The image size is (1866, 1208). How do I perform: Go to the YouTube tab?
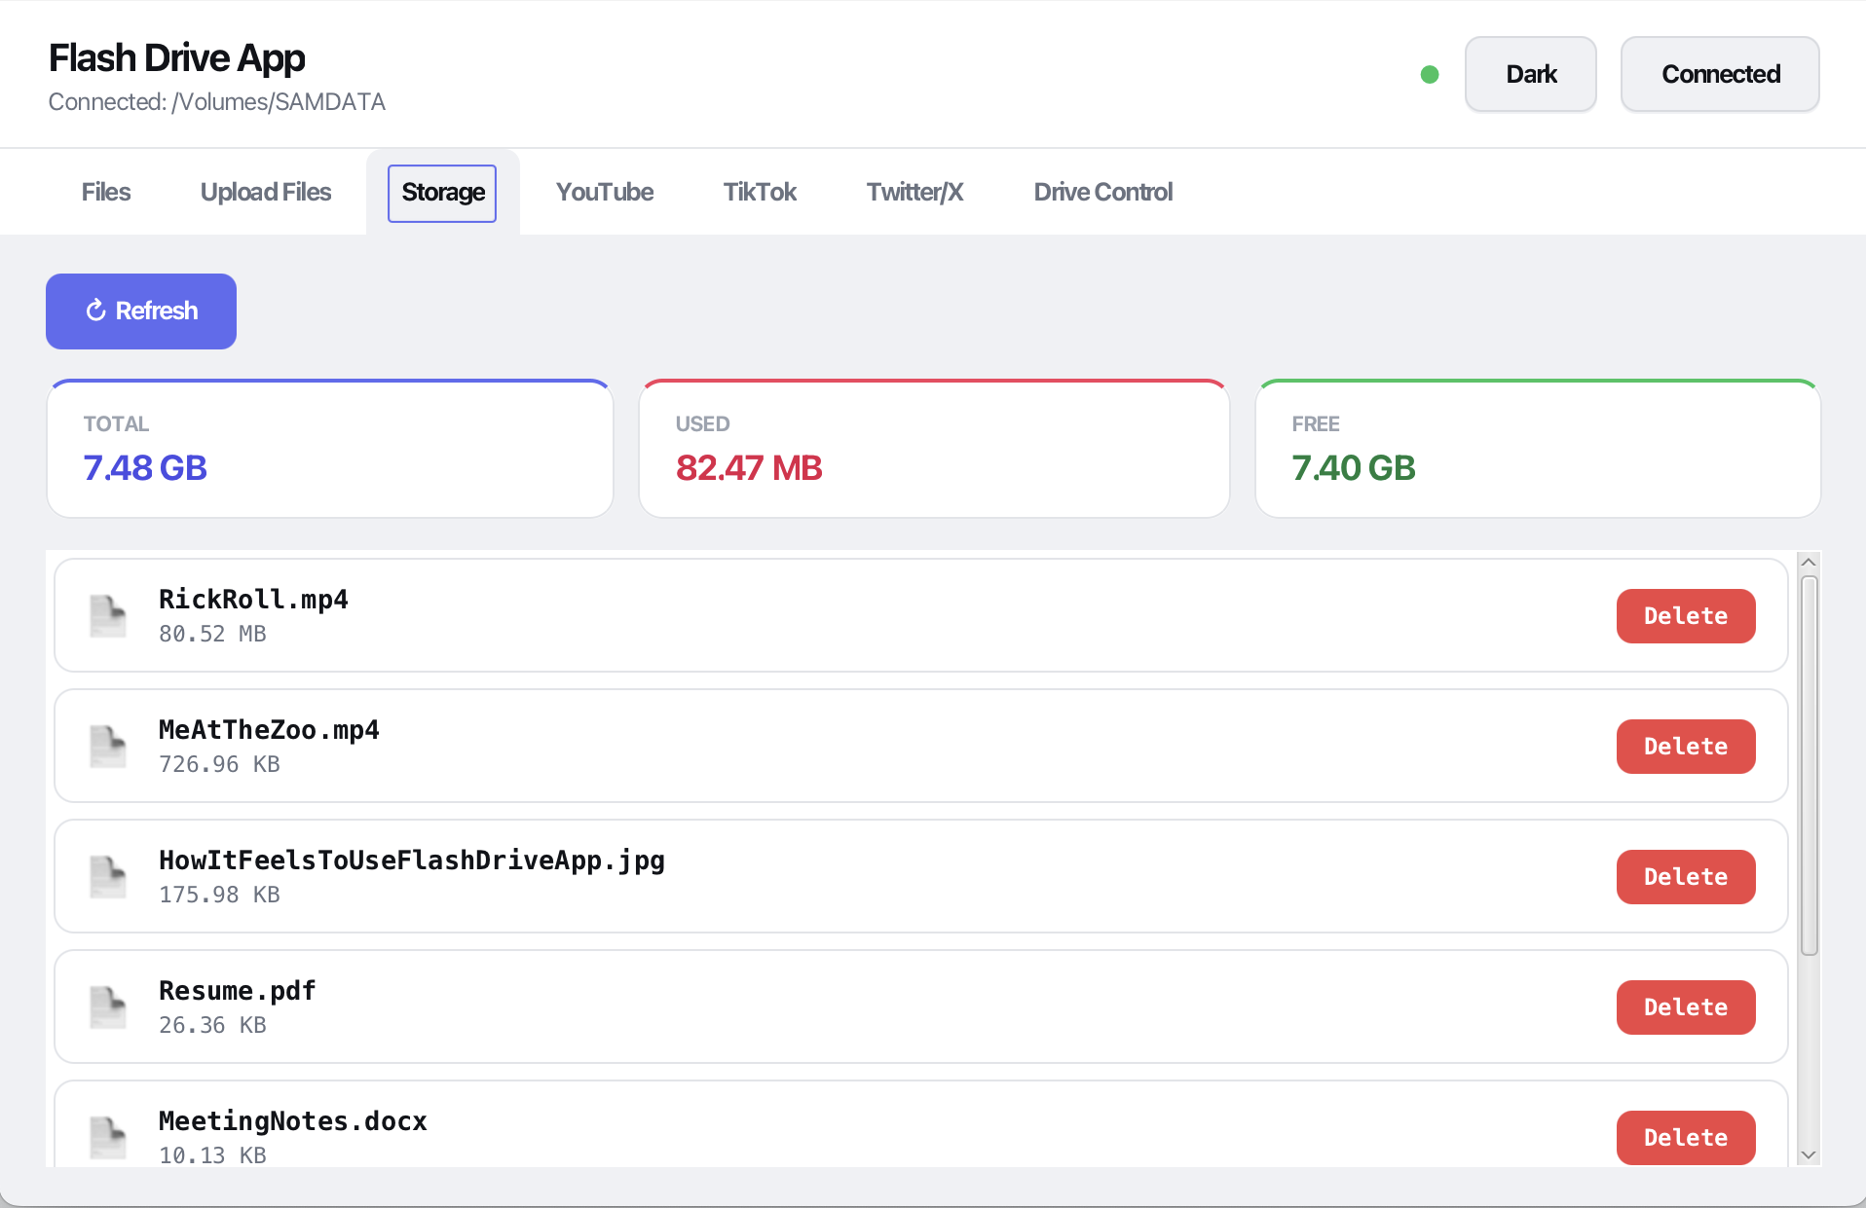[605, 192]
